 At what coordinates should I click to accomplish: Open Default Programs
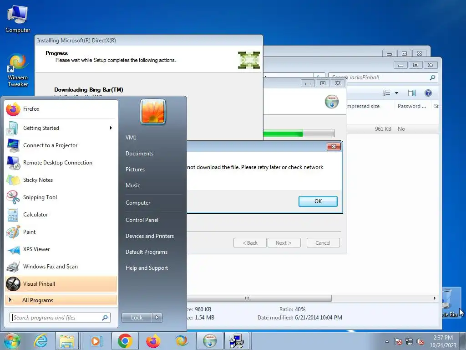(146, 252)
